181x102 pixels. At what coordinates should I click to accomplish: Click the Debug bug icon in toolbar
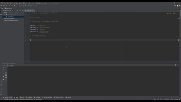tap(31, 6)
